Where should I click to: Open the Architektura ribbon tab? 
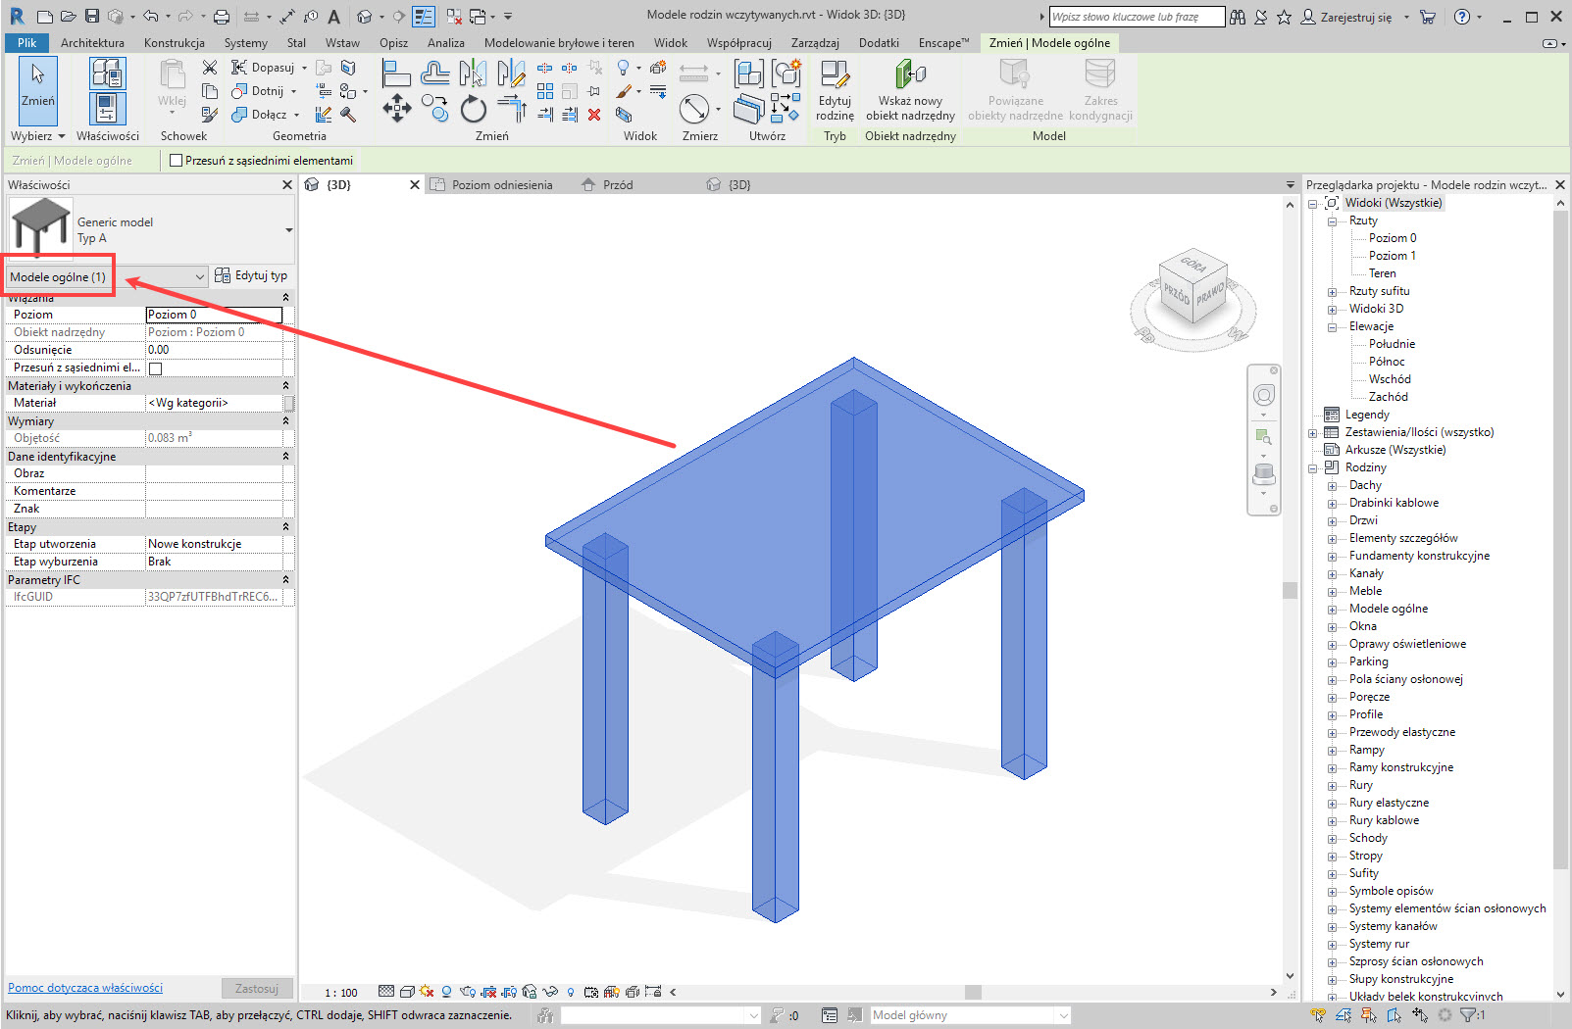(92, 43)
